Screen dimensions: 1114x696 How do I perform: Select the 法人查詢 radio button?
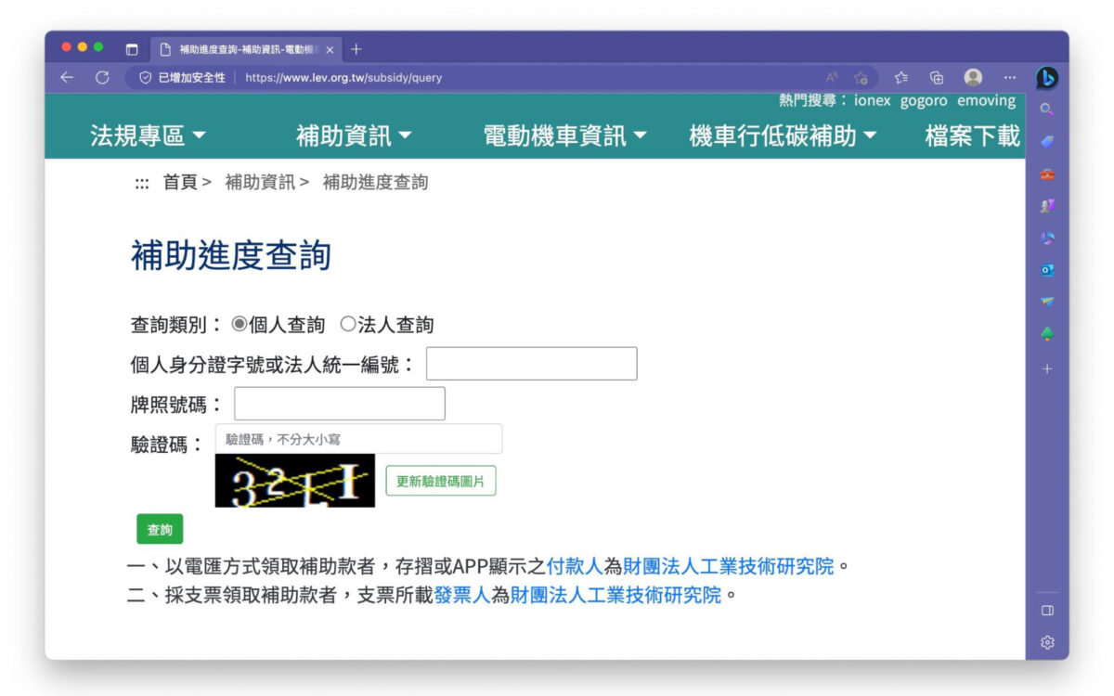point(348,325)
